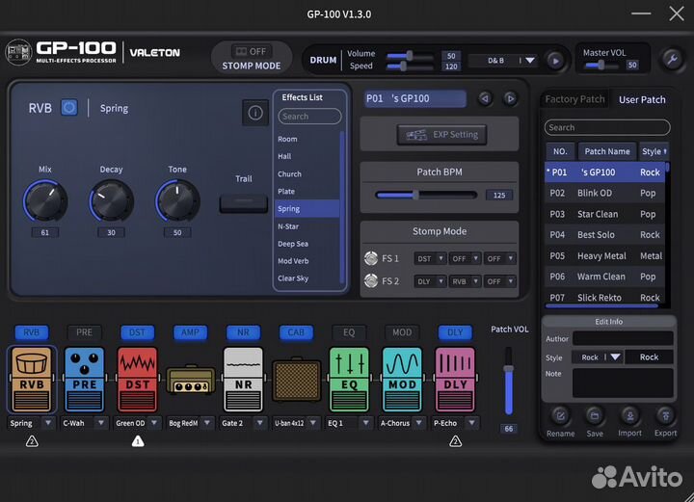The width and height of the screenshot is (694, 502).
Task: Switch to the User Patch tab
Action: (642, 99)
